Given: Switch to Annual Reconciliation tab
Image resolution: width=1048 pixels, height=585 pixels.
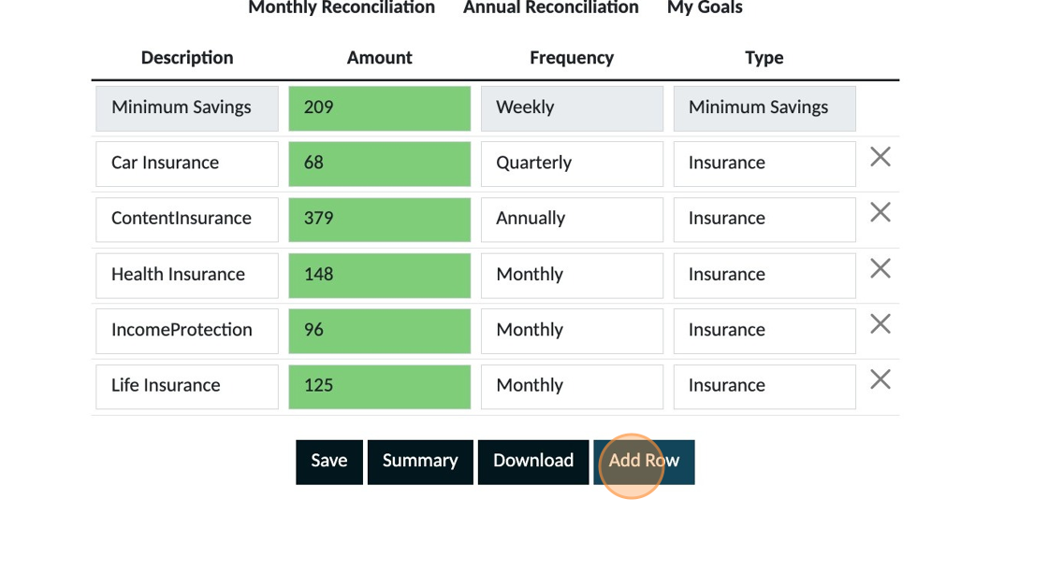Looking at the screenshot, I should point(551,7).
